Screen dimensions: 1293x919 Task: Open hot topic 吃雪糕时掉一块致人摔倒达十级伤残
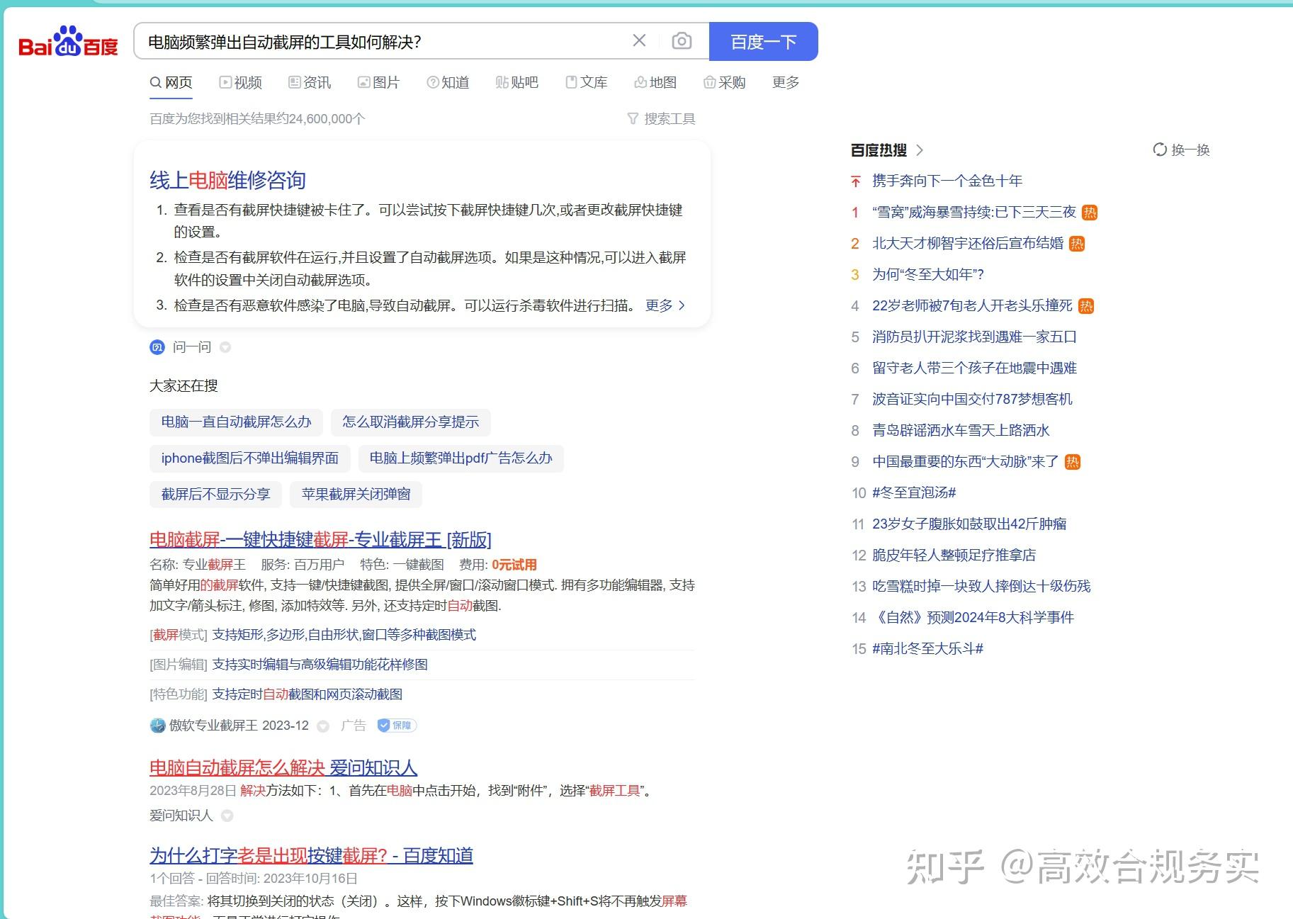point(981,586)
